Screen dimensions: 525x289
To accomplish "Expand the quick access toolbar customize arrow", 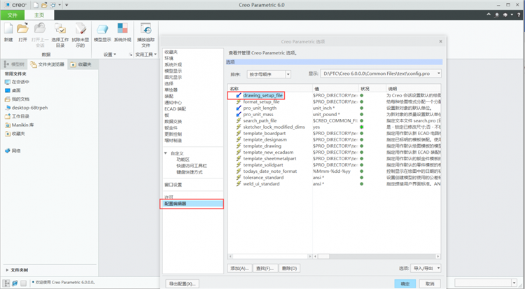I will [66, 5].
